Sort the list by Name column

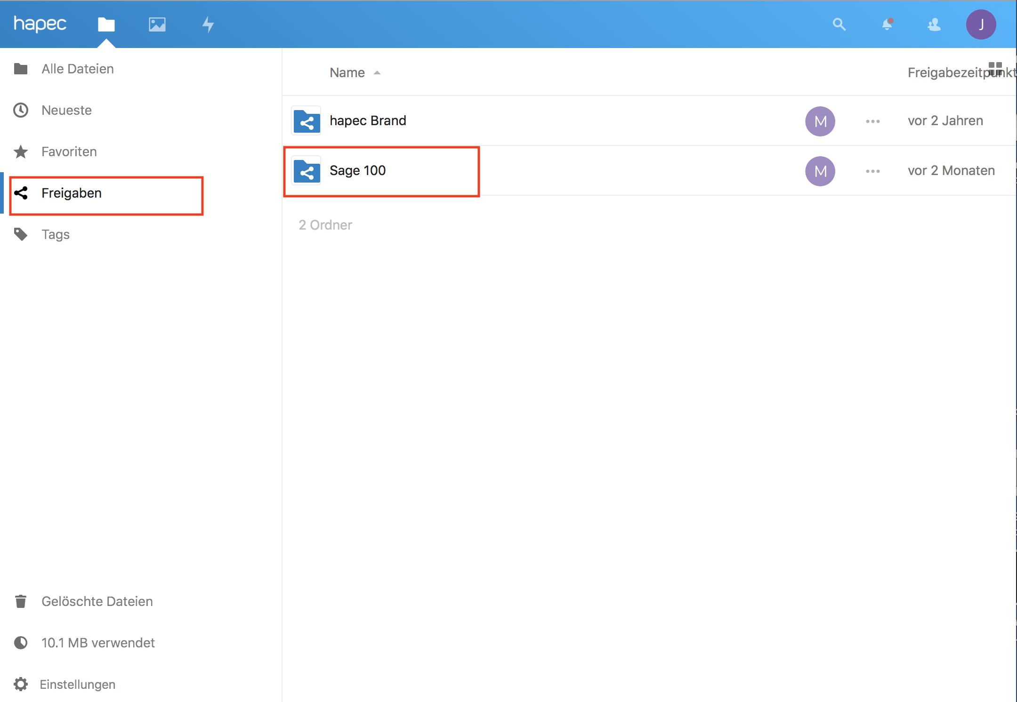click(347, 72)
